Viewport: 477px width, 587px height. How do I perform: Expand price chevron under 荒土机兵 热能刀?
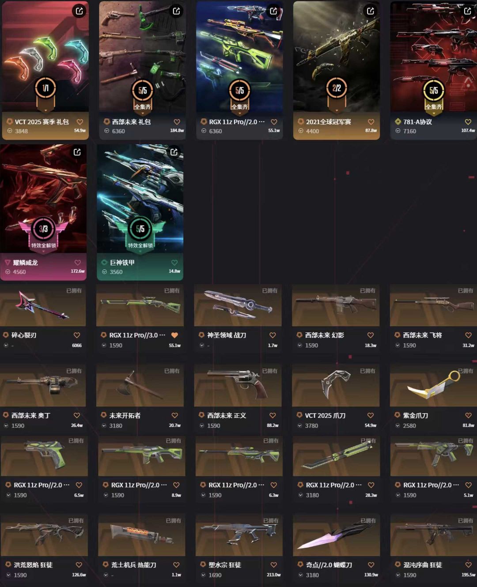point(106,575)
